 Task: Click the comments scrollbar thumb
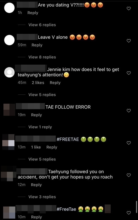pyautogui.click(x=137, y=207)
